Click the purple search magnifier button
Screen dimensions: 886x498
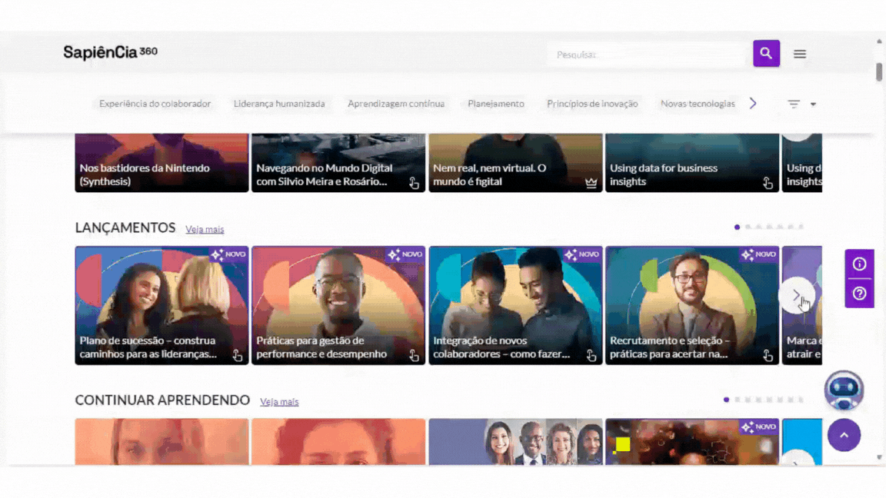pos(766,53)
